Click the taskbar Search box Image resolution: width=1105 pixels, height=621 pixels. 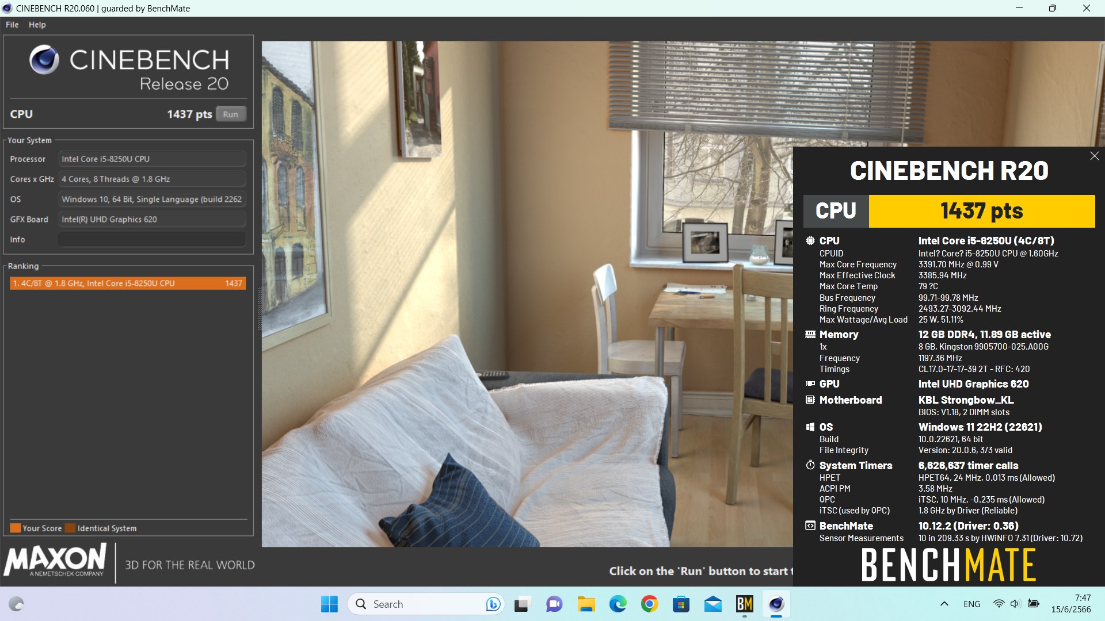tap(426, 604)
